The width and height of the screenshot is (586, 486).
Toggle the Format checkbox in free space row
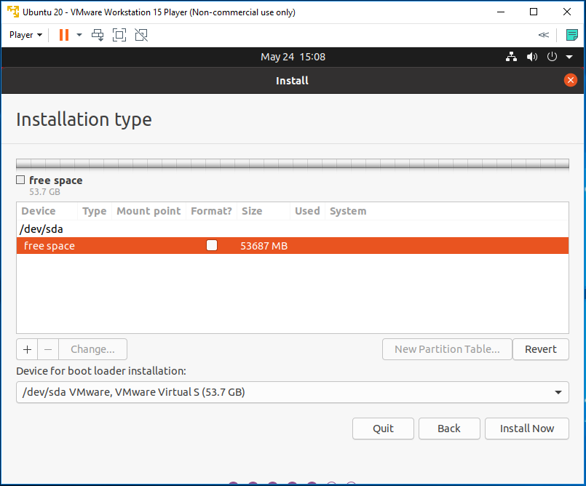click(x=212, y=245)
